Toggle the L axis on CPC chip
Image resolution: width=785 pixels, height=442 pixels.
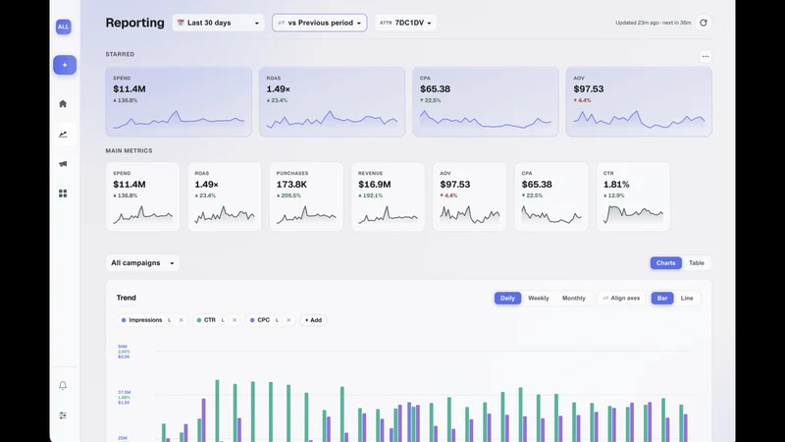coord(277,320)
